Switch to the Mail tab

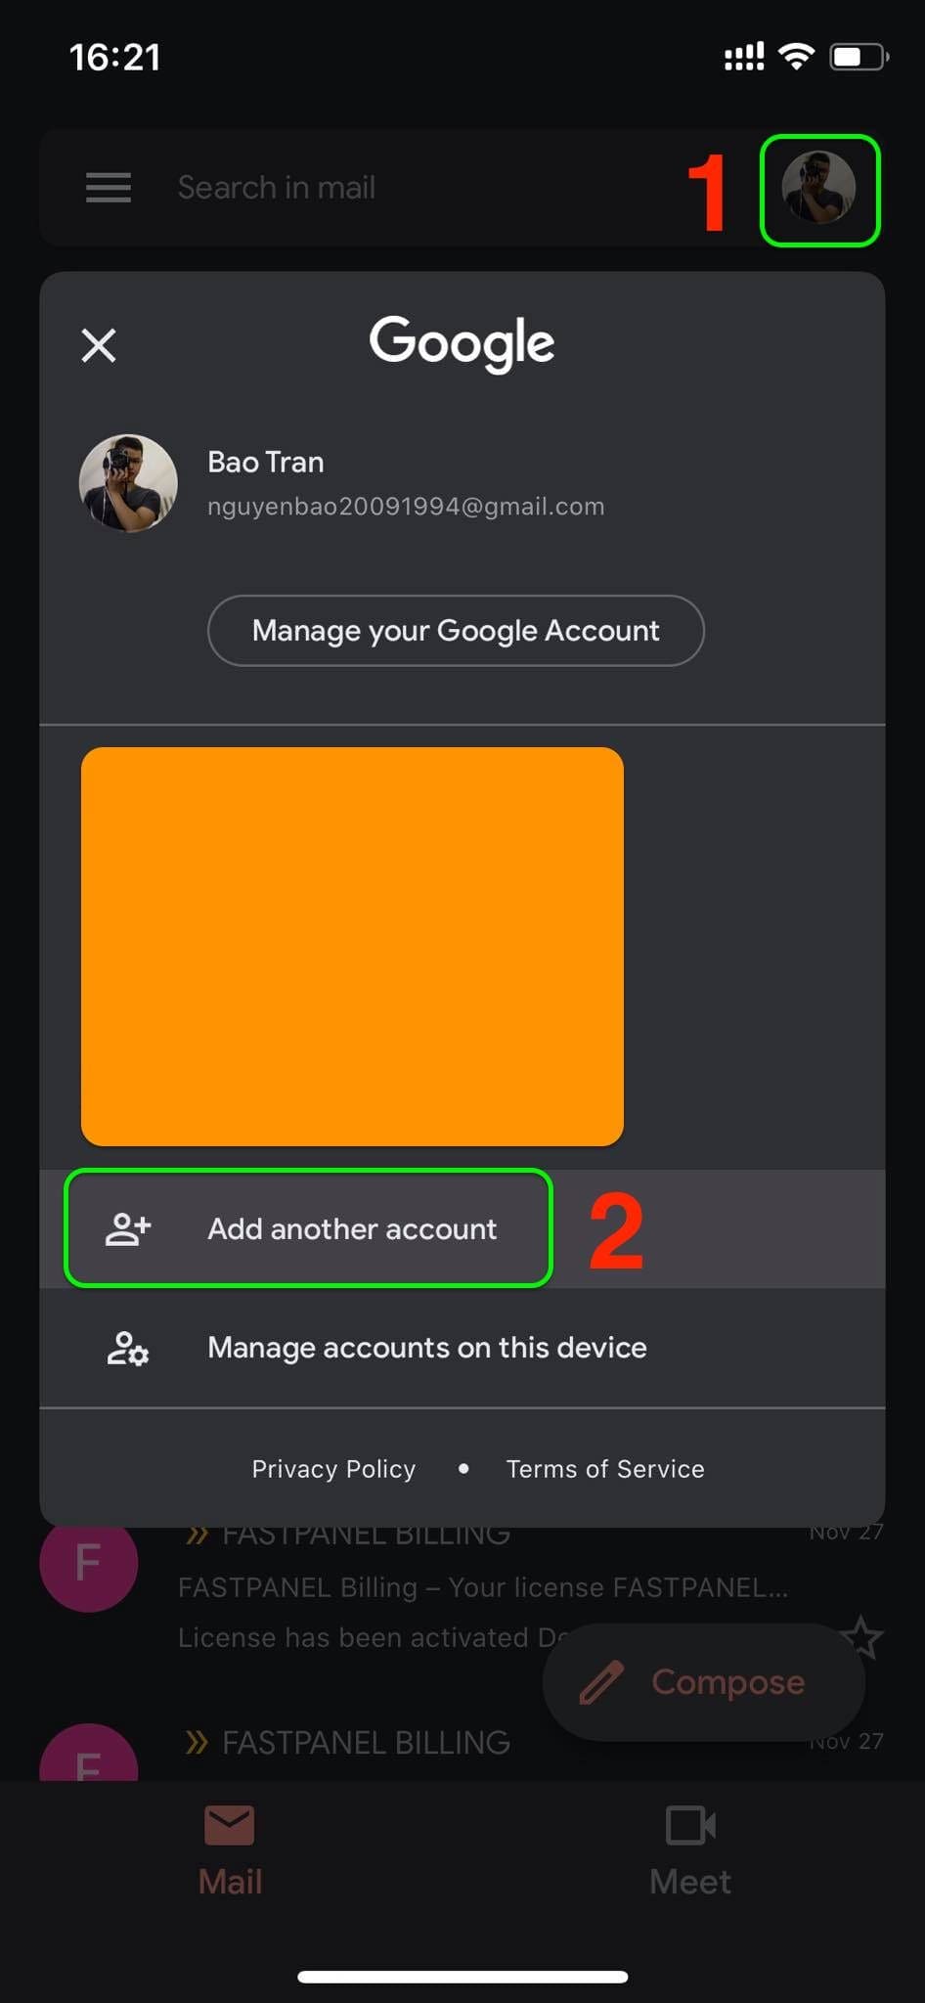(x=229, y=1848)
